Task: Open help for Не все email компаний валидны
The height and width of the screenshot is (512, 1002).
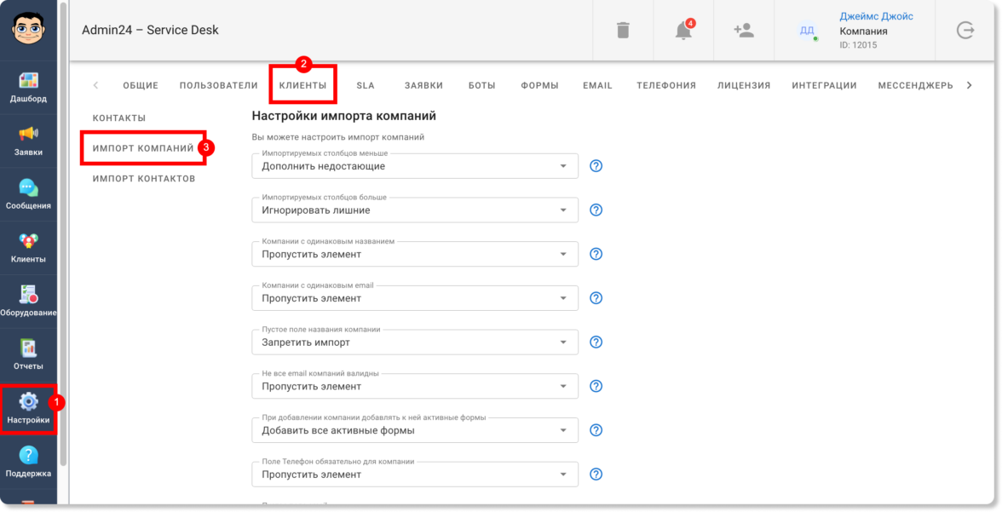Action: coord(596,387)
